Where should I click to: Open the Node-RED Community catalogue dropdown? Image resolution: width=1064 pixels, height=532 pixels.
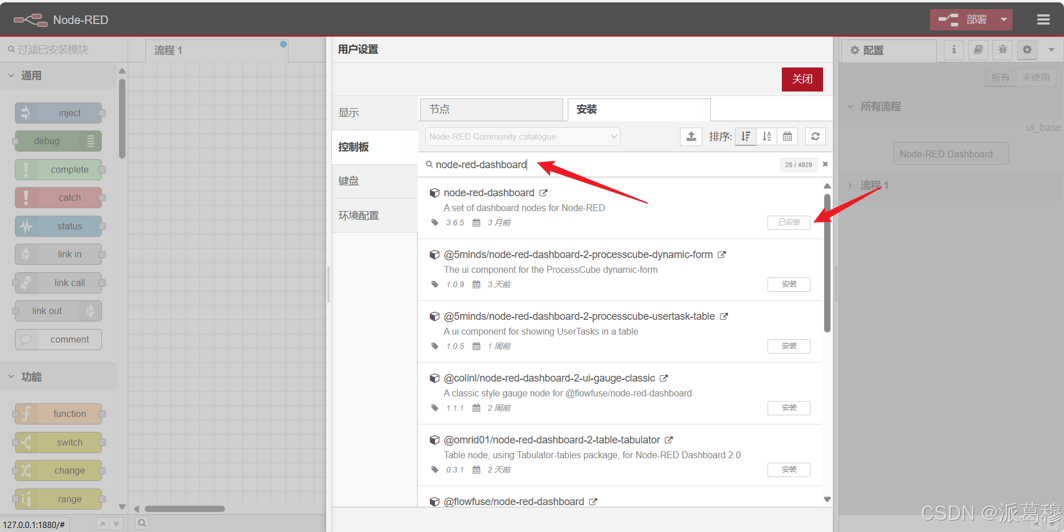pyautogui.click(x=523, y=137)
